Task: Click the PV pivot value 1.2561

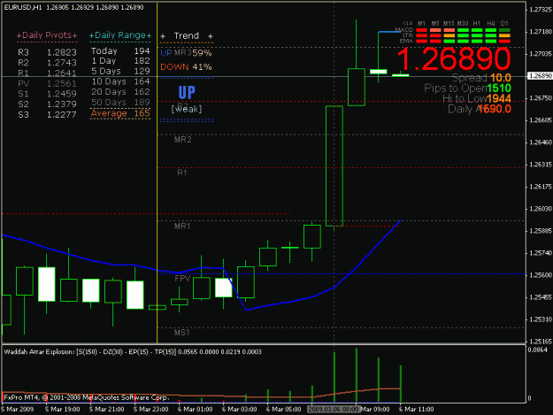Action: point(62,83)
